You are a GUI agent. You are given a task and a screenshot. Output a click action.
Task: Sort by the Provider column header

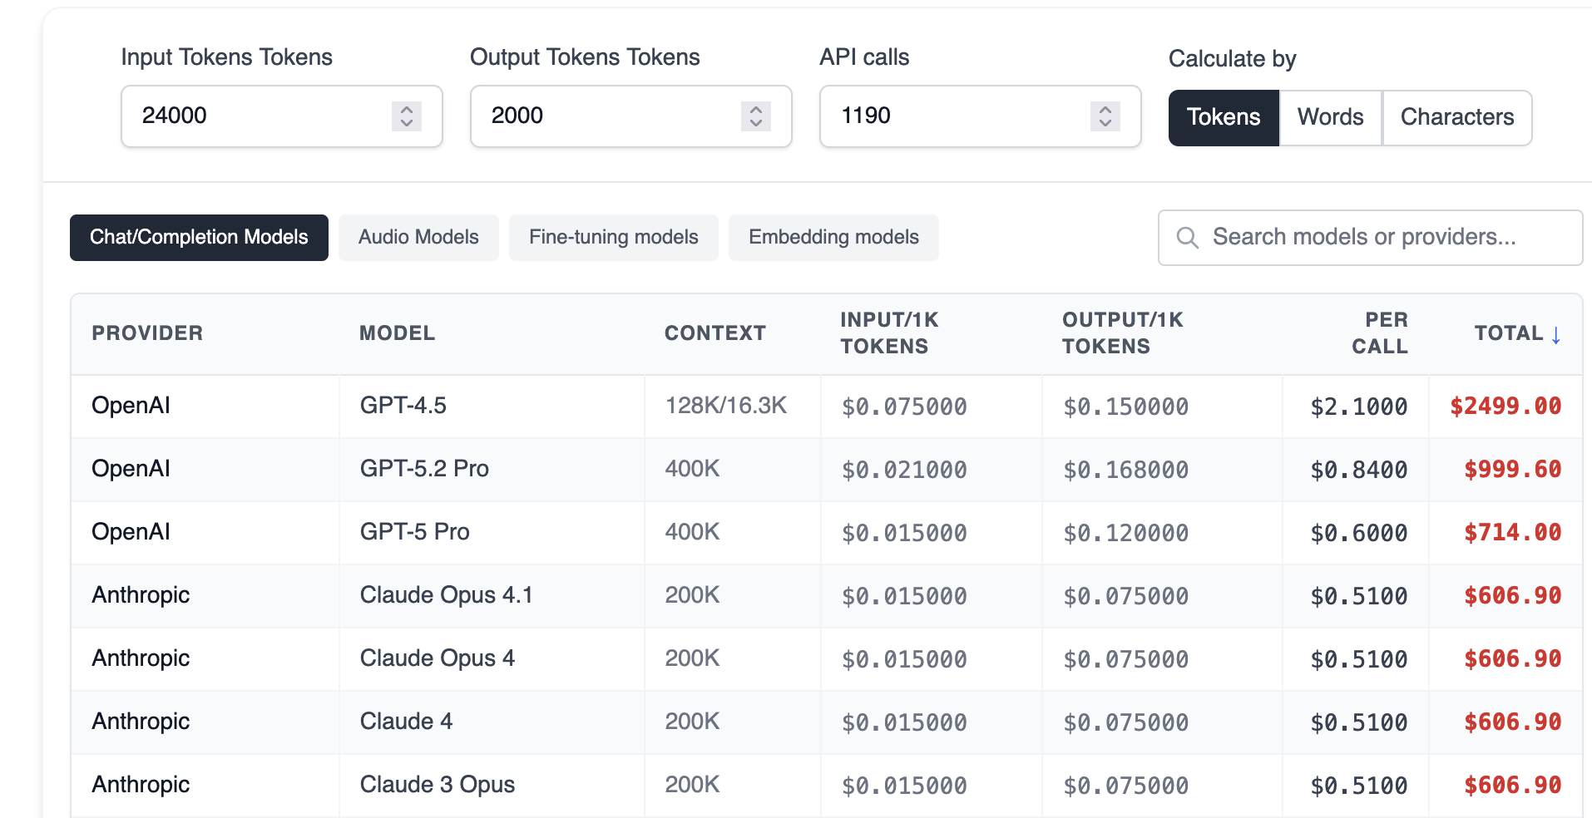(147, 333)
